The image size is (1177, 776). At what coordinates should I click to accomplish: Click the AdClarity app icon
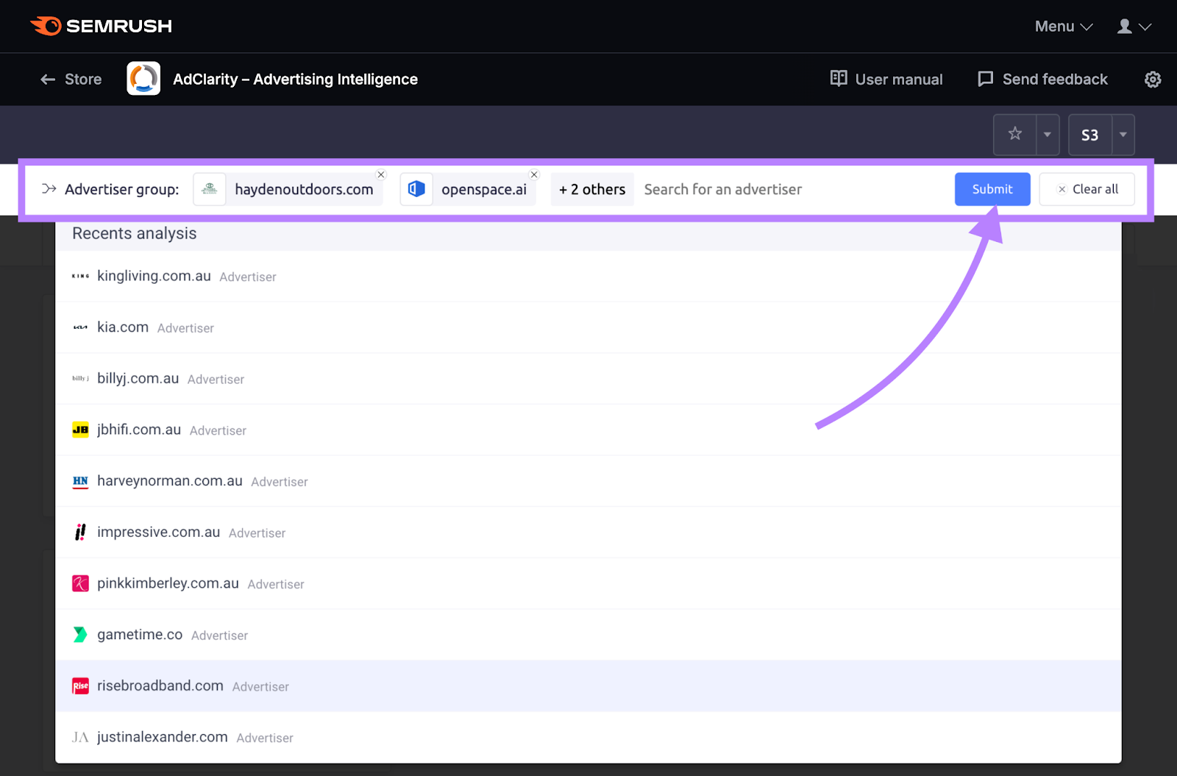(143, 79)
